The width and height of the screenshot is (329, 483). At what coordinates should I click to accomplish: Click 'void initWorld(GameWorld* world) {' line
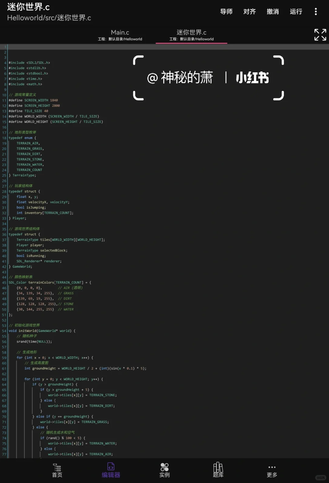(42, 331)
